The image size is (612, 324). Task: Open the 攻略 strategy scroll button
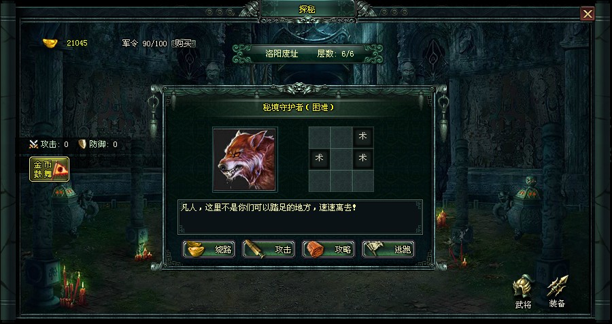[328, 249]
